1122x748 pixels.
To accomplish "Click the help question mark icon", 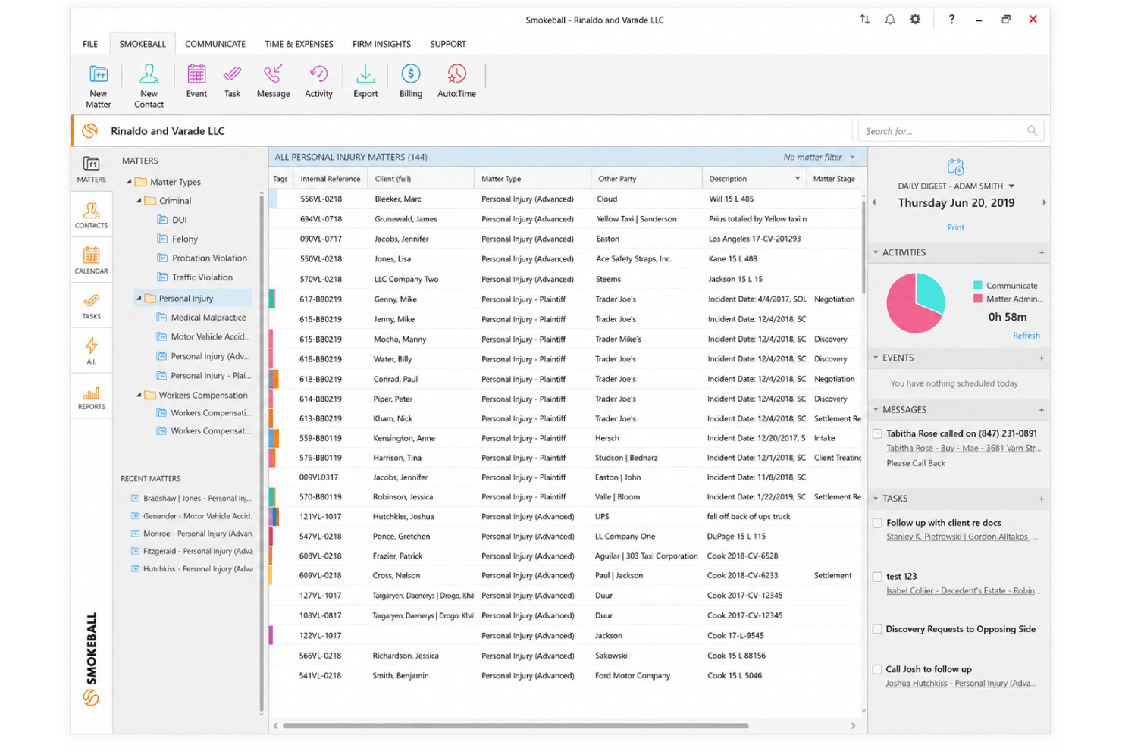I will pyautogui.click(x=951, y=20).
